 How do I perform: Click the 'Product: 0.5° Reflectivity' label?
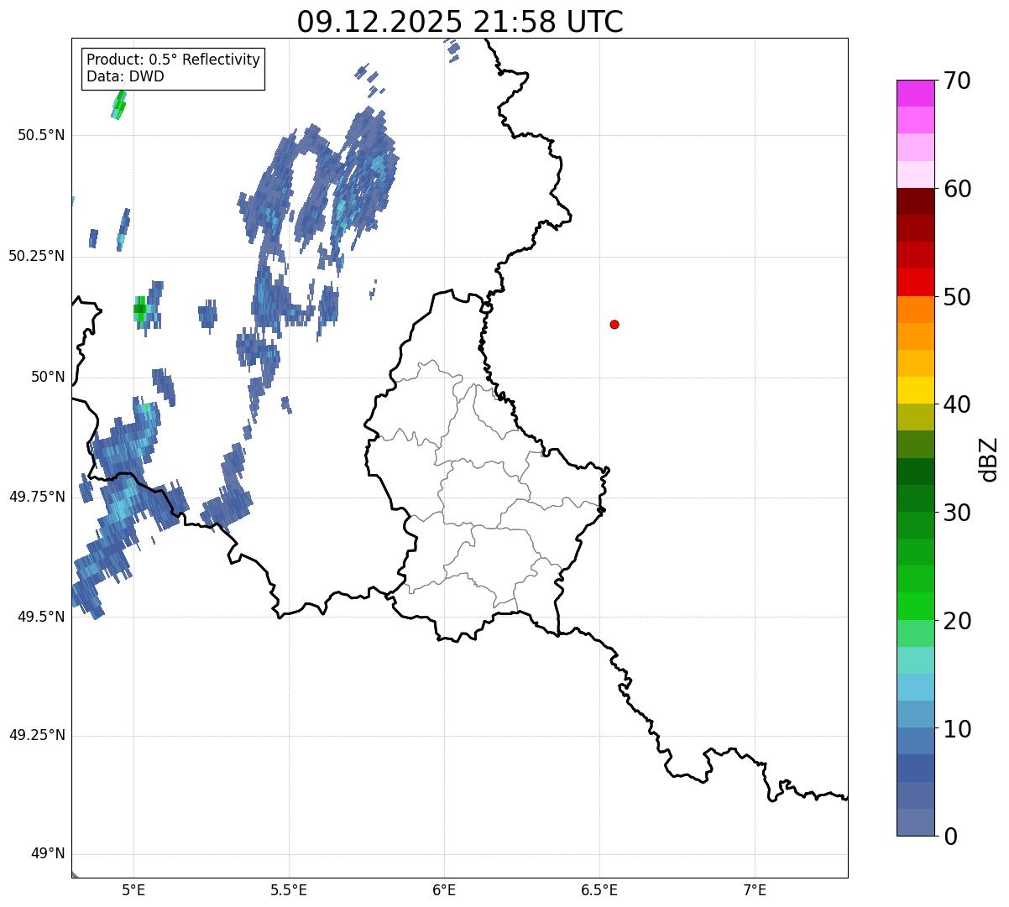[173, 60]
